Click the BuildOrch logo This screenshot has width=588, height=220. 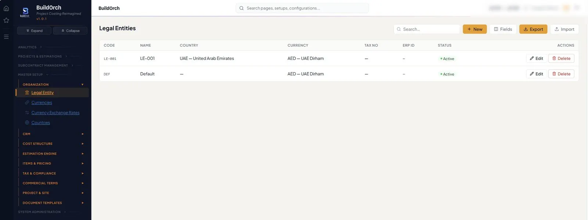tap(25, 12)
